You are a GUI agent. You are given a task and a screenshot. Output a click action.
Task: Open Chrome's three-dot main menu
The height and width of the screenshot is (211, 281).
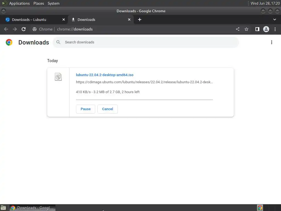click(x=275, y=29)
